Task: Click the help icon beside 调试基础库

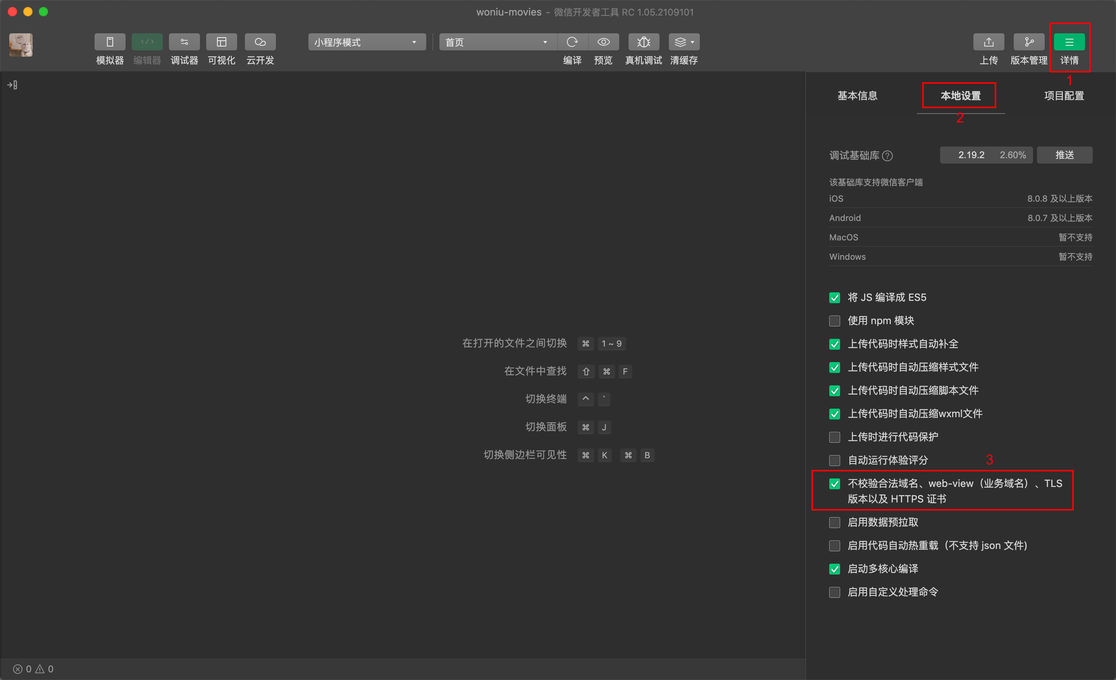Action: (888, 156)
